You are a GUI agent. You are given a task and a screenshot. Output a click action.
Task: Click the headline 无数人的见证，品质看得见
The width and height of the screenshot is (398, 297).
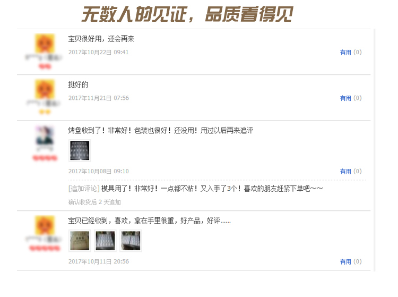point(187,14)
